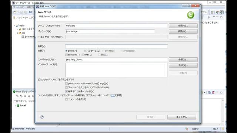Open dropdown arrow in bottom-right panel toolbar

point(205,92)
